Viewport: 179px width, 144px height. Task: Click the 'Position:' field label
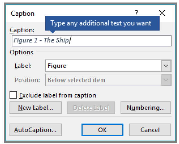click(x=27, y=80)
